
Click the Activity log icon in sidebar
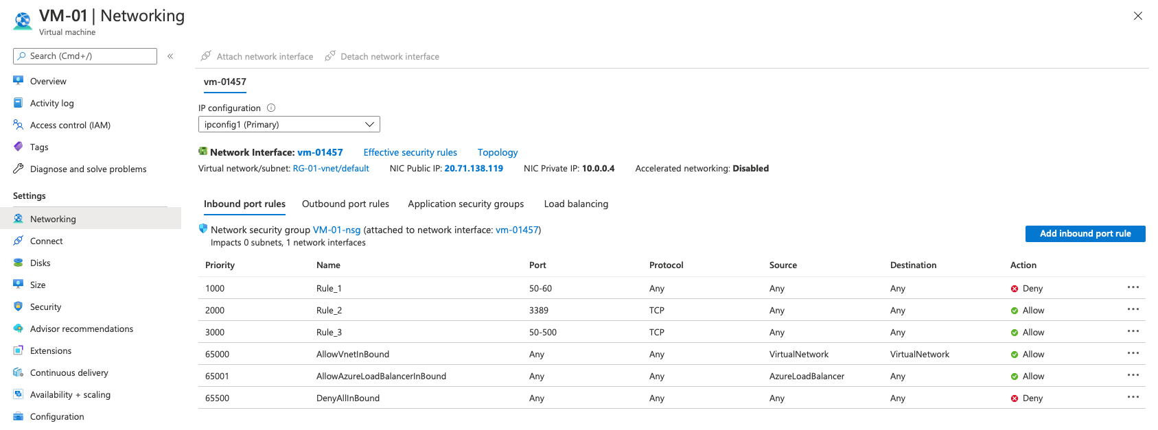point(19,103)
